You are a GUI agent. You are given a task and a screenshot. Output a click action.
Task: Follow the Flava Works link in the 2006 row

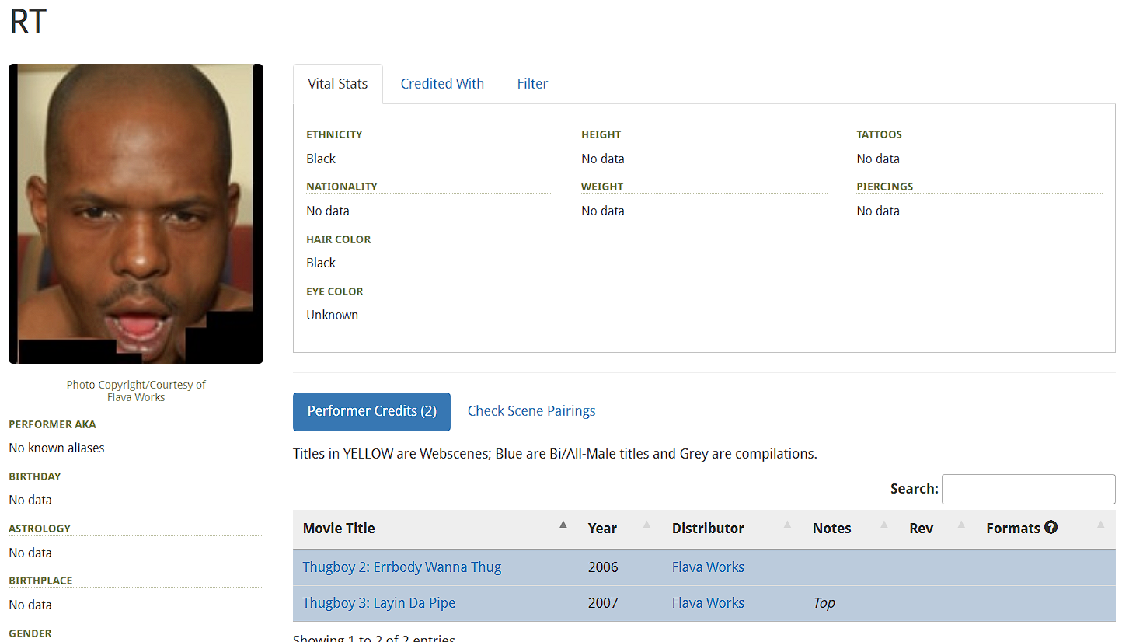[x=708, y=567]
